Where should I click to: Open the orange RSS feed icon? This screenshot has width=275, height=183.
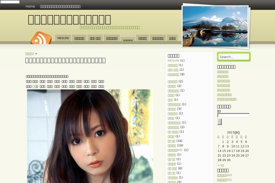pos(41,38)
